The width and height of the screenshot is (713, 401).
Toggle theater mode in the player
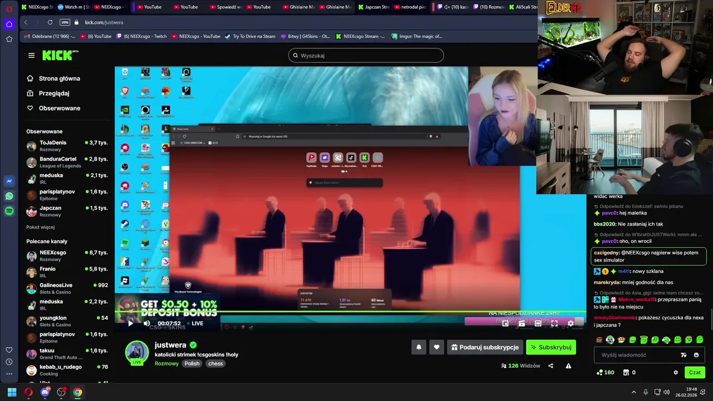click(x=538, y=323)
